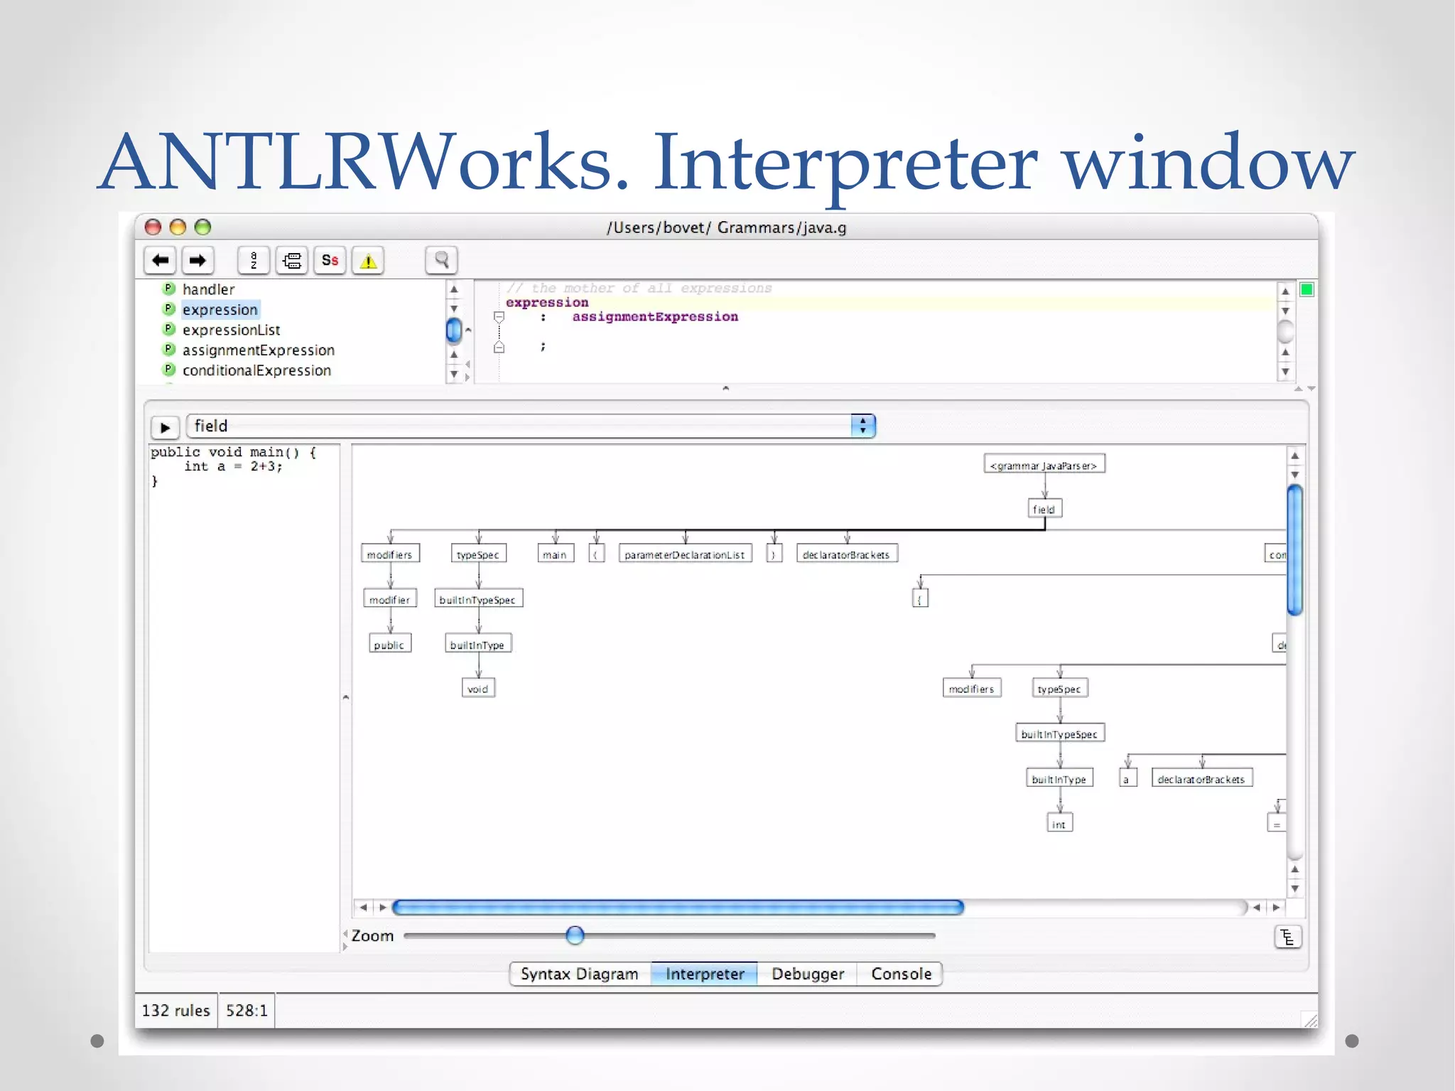Viewport: 1455px width, 1091px height.
Task: Click the splitter collapse arrow above interpreter panel
Action: coord(725,388)
